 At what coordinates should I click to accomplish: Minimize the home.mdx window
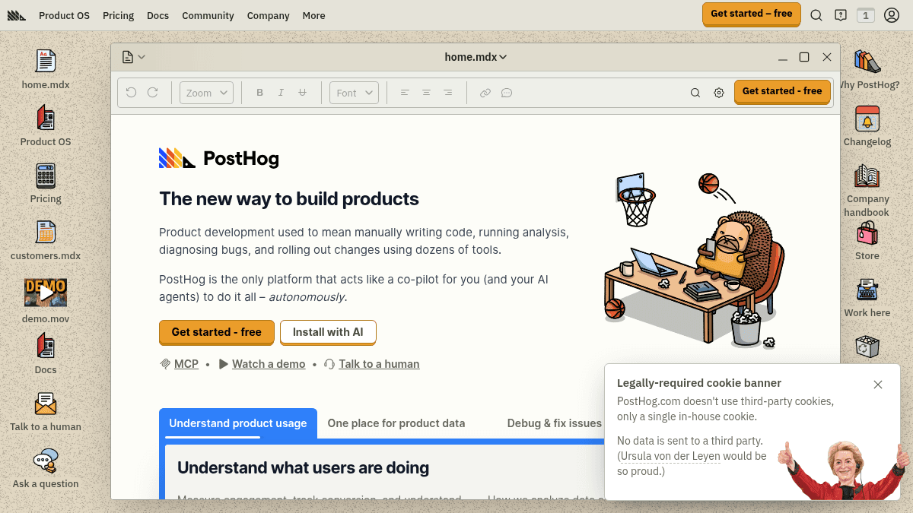click(x=783, y=57)
